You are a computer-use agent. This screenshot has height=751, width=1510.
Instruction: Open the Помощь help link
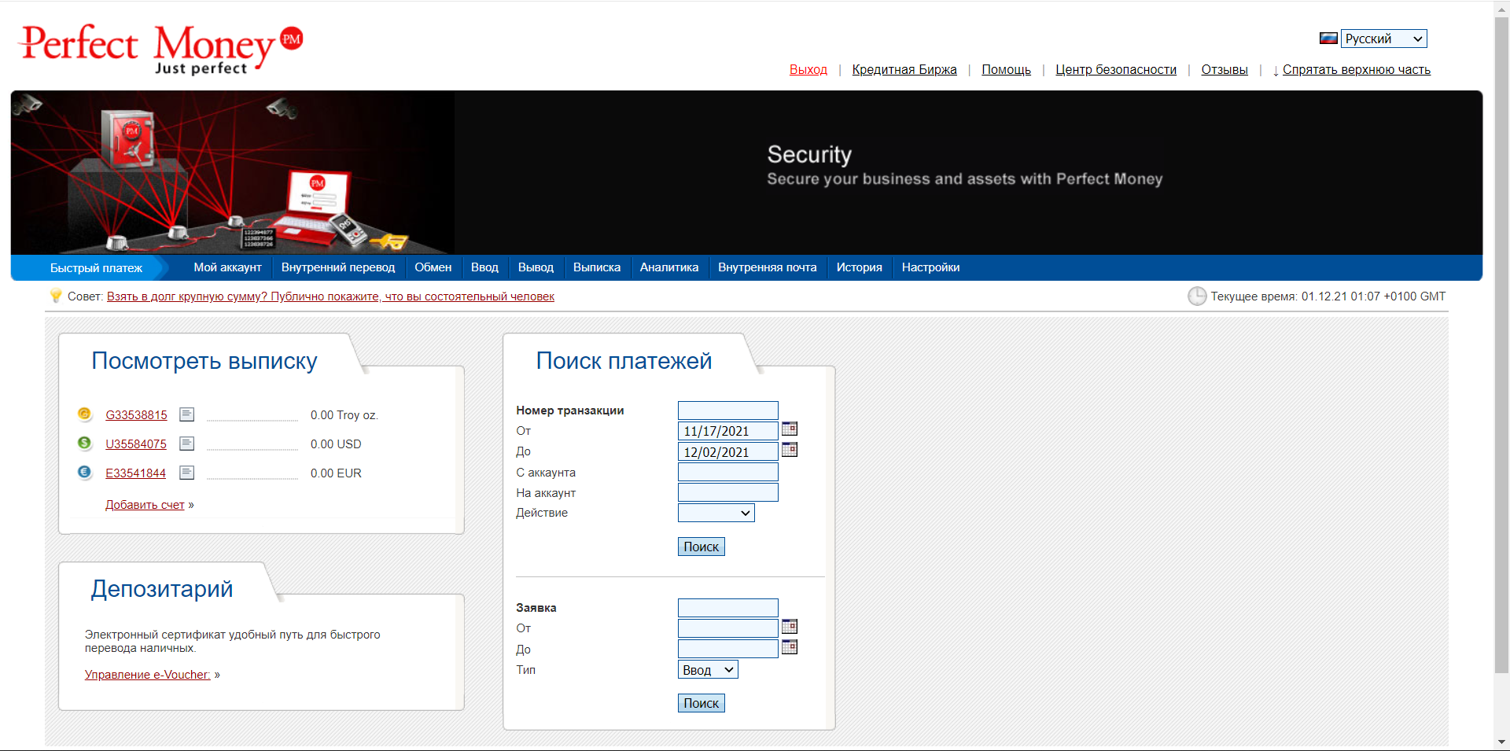[1007, 69]
